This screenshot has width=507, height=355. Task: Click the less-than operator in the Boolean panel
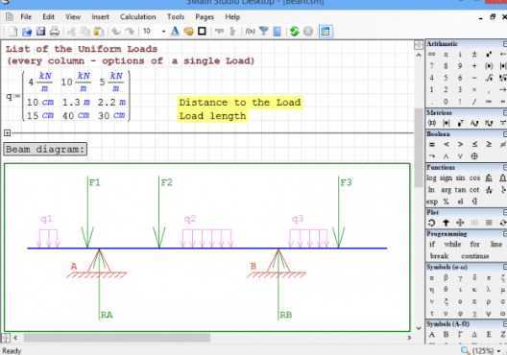[x=447, y=144]
